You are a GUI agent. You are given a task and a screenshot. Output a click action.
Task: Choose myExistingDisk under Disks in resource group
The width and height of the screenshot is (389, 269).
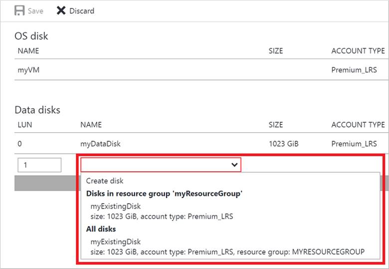pos(116,206)
